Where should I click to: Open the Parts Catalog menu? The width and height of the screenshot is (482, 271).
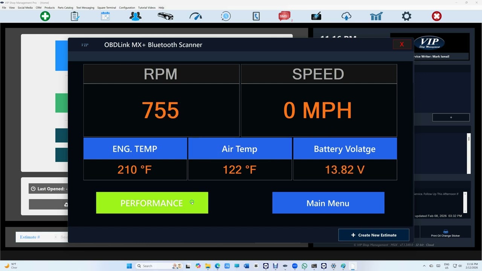pyautogui.click(x=66, y=8)
